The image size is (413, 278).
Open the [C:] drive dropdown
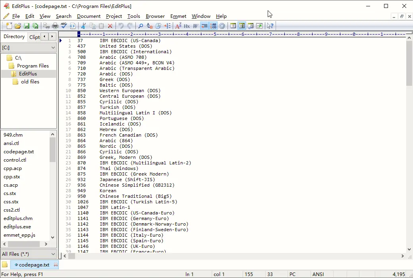click(53, 48)
